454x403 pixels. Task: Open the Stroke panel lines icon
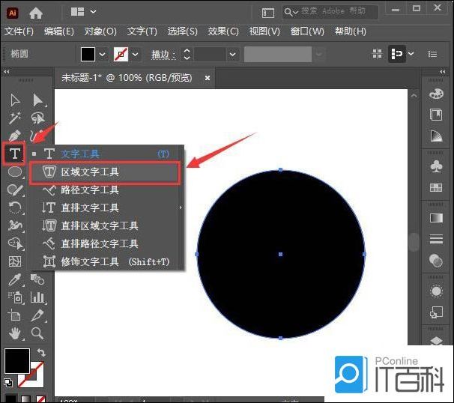(x=436, y=238)
